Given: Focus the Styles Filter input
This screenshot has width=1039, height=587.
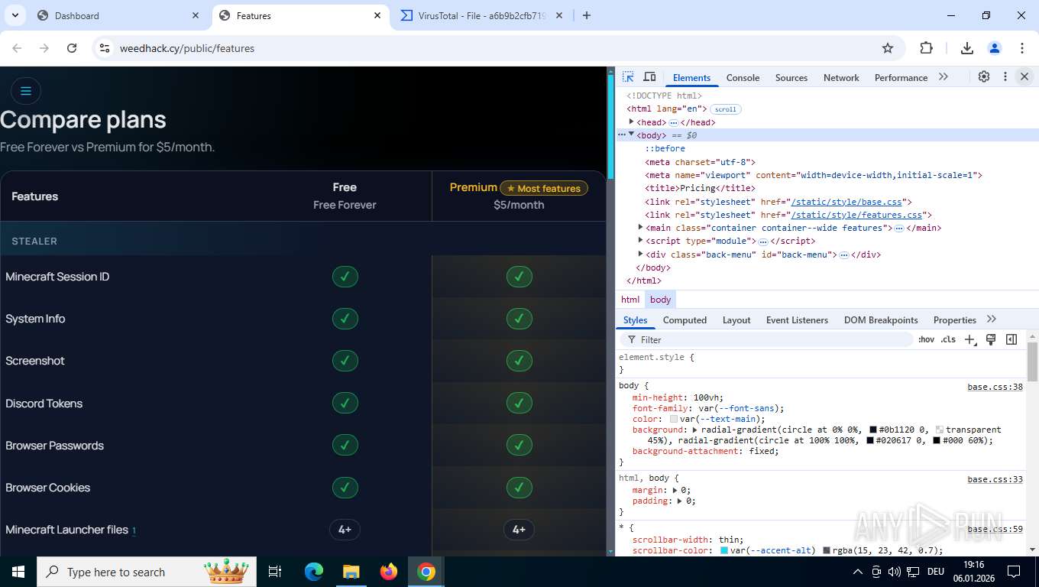Looking at the screenshot, I should point(768,339).
